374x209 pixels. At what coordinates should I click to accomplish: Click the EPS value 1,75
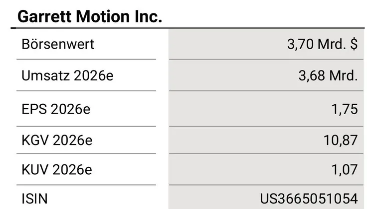pyautogui.click(x=345, y=109)
